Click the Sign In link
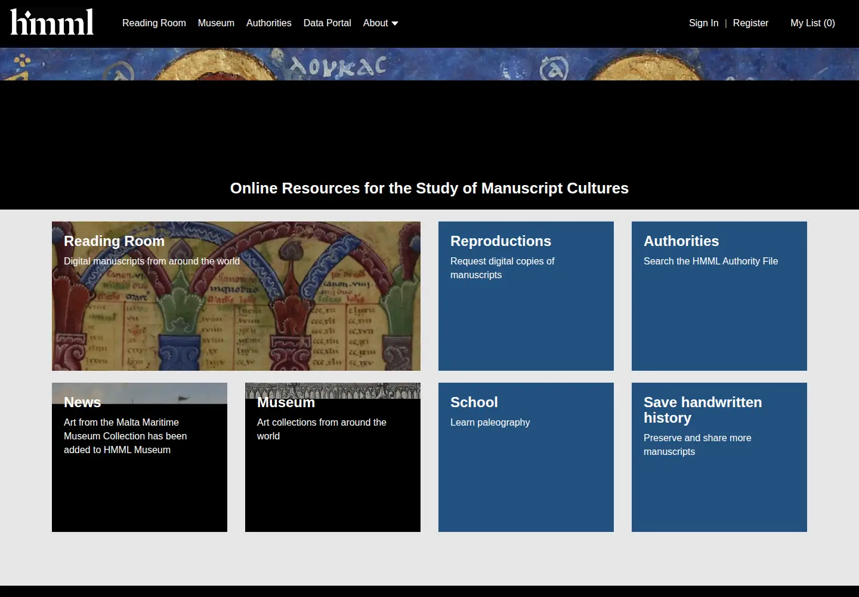859x597 pixels. pyautogui.click(x=703, y=23)
